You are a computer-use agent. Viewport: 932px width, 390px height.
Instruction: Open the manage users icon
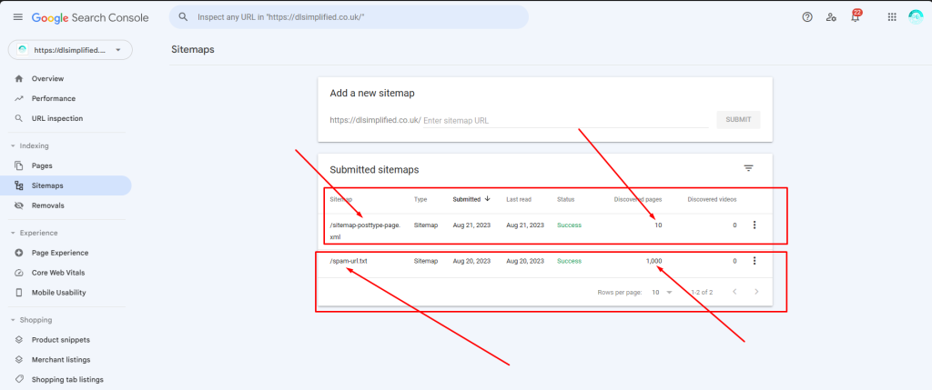click(x=831, y=17)
